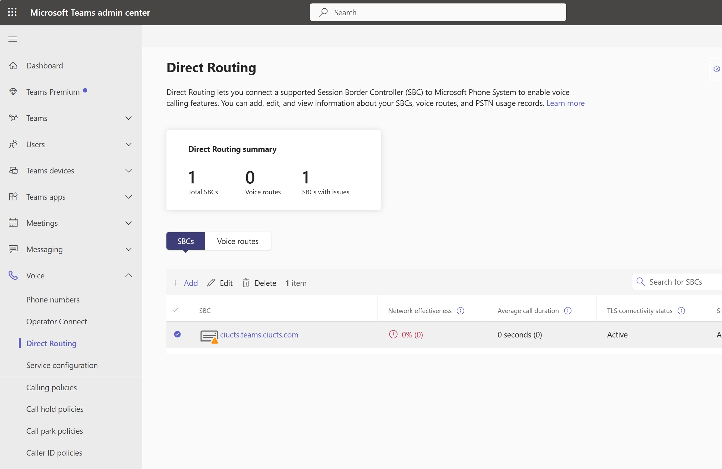Select the SBCs tab

point(186,241)
